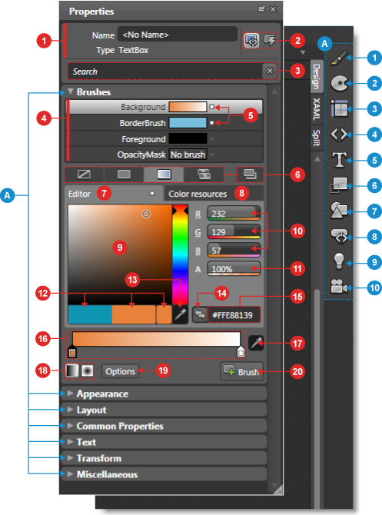Open the Brush resources icon
This screenshot has height=515, width=382.
[x=250, y=174]
